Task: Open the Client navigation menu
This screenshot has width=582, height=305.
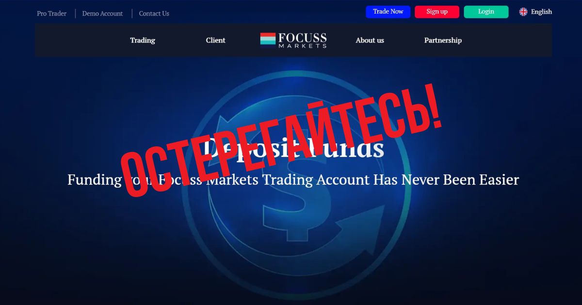Action: click(215, 40)
